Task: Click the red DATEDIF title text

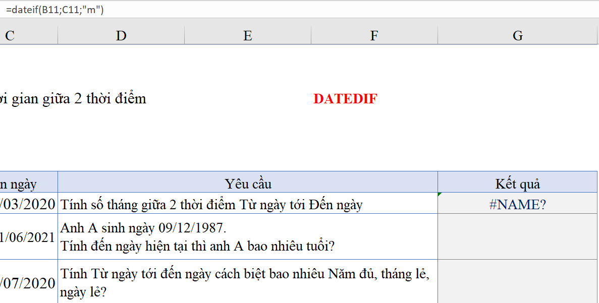Action: click(345, 99)
